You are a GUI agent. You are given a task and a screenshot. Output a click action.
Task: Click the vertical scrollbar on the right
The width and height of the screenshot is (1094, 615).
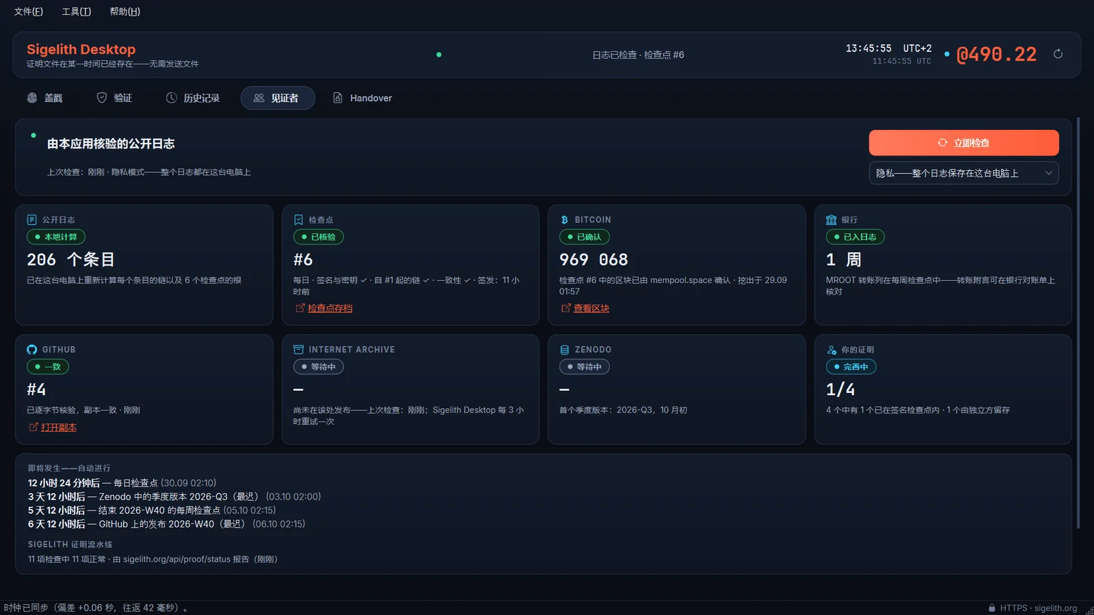tap(1078, 323)
